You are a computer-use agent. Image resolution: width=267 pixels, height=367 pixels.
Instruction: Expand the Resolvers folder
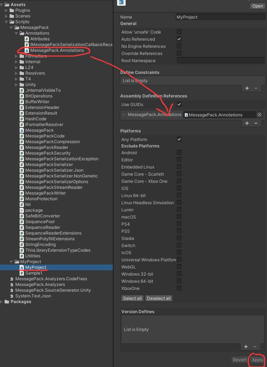point(16,73)
